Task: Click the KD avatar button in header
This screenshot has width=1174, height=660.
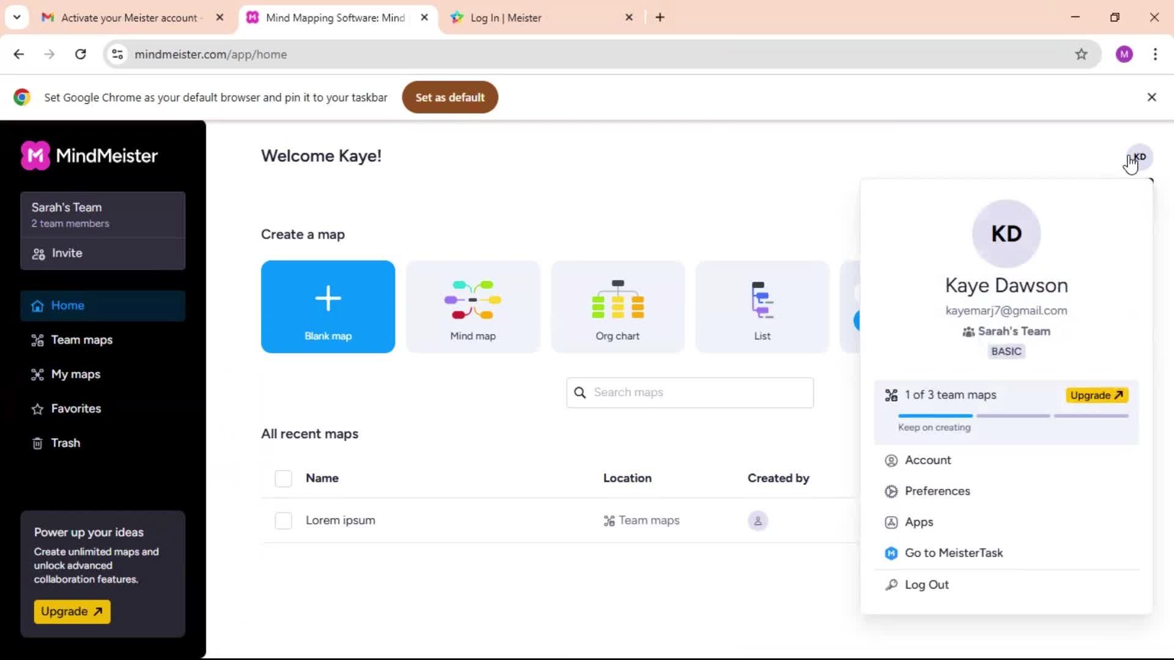Action: click(1139, 157)
